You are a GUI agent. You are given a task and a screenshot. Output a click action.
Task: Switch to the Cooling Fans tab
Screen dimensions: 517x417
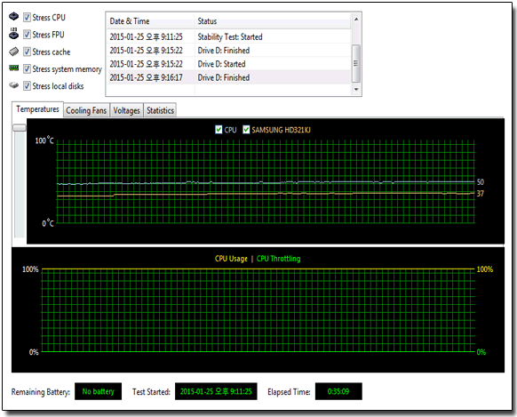pyautogui.click(x=86, y=110)
